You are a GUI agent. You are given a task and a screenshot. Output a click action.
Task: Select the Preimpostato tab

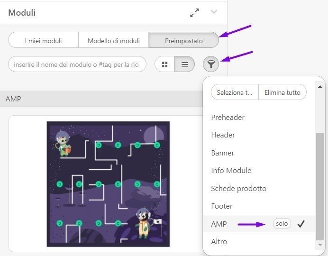(x=183, y=41)
